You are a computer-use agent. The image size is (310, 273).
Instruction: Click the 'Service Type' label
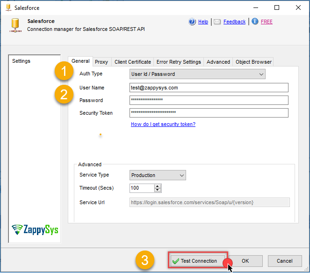pos(94,175)
